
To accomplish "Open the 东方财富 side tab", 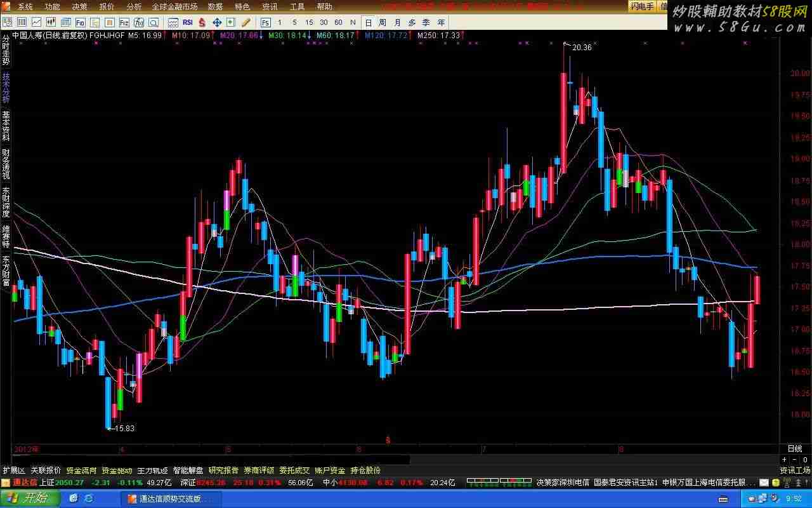I will [x=6, y=272].
